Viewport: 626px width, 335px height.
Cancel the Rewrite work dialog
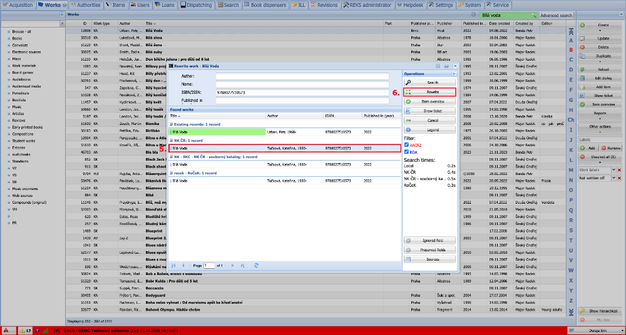click(x=429, y=121)
